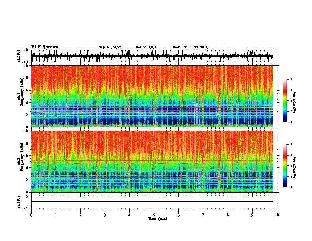The width and height of the screenshot is (312, 241).
Task: Click the '0' tick on the Time axis
Action: pos(31,215)
